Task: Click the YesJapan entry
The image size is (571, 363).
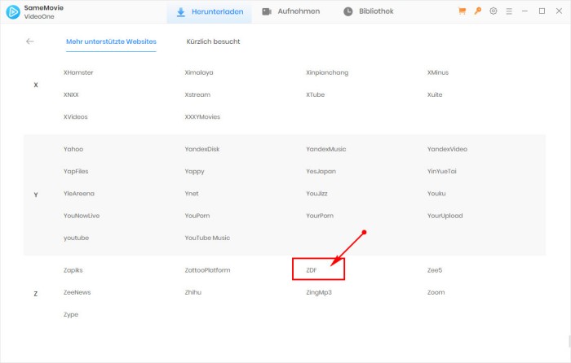Action: (x=321, y=172)
